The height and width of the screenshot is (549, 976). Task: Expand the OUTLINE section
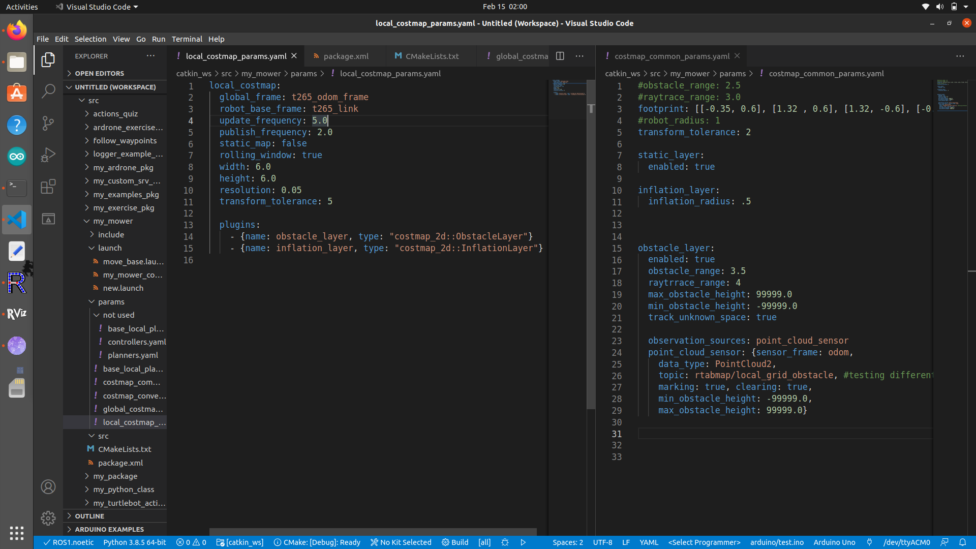pos(89,516)
